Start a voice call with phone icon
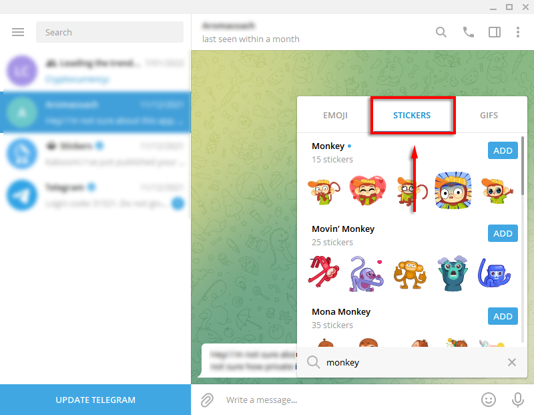 pyautogui.click(x=469, y=32)
